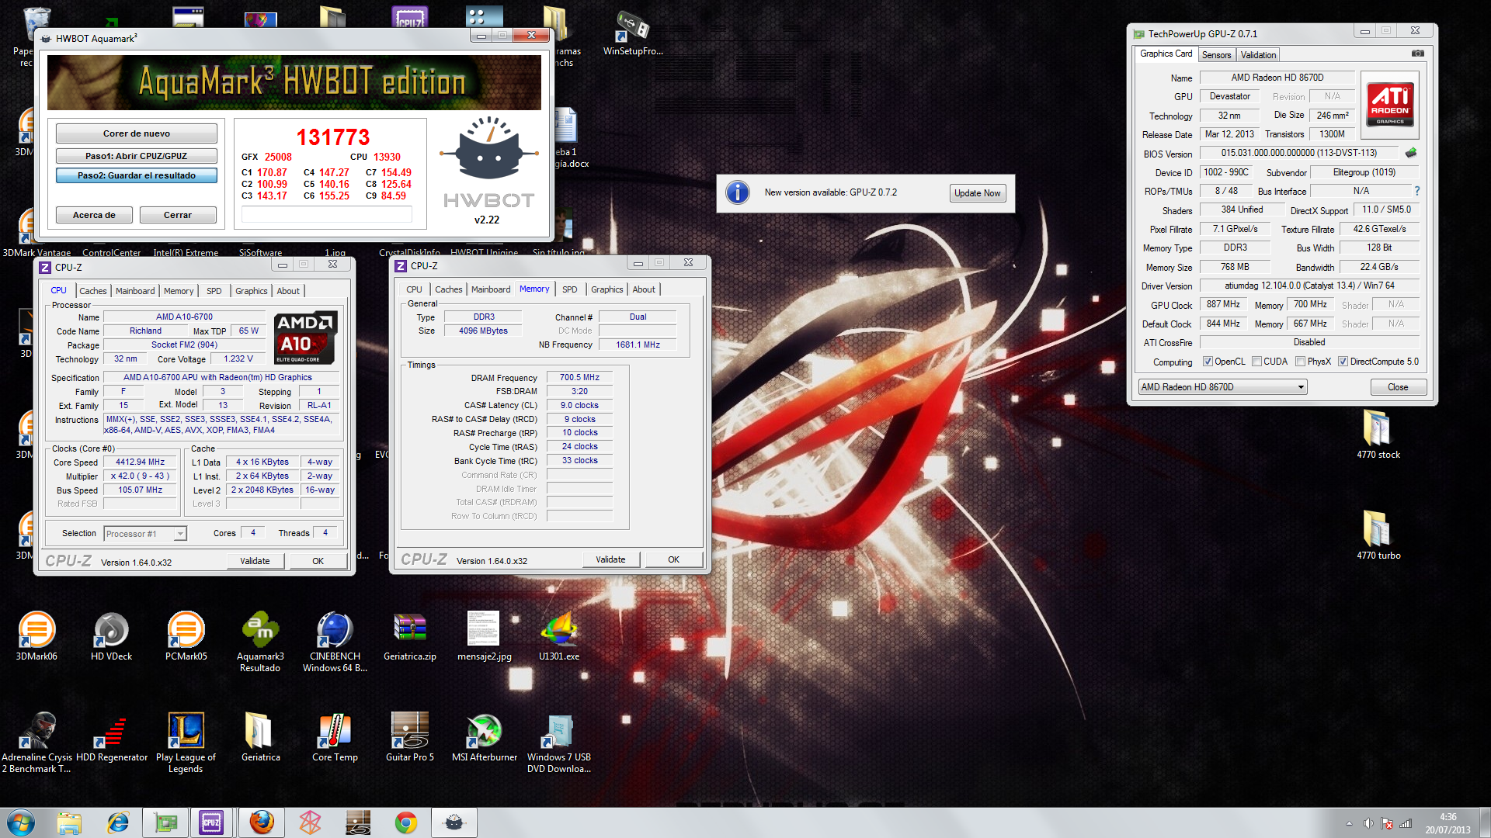Open the 3DMark06 desktop shortcut
Viewport: 1491px width, 838px height.
point(36,636)
